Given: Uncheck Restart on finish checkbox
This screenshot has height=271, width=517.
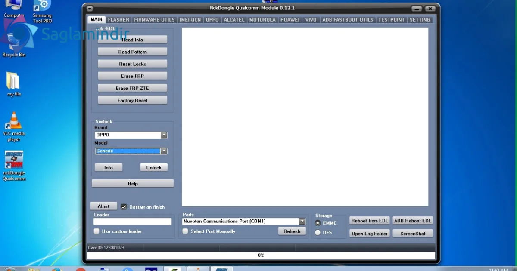Looking at the screenshot, I should coord(124,207).
